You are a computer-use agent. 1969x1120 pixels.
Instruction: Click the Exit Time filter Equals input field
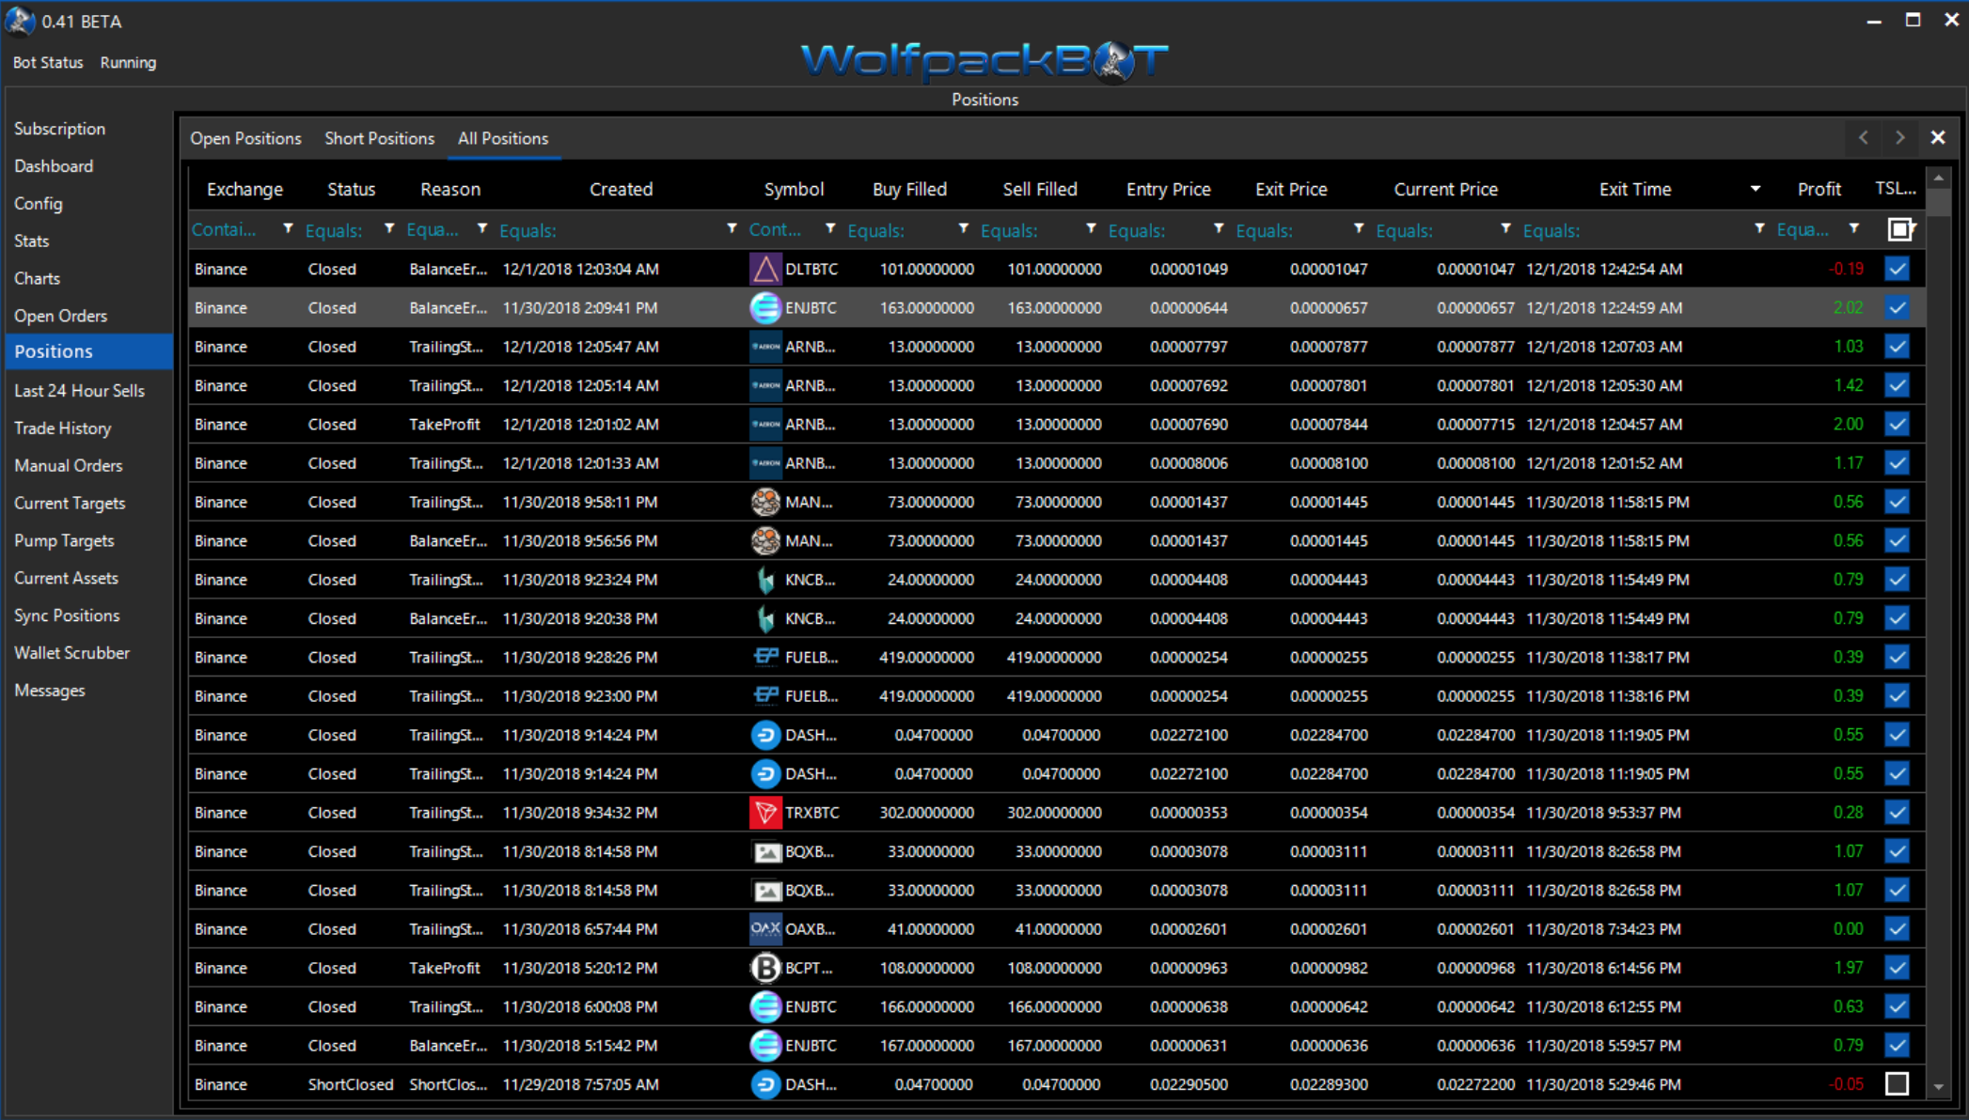click(1634, 230)
